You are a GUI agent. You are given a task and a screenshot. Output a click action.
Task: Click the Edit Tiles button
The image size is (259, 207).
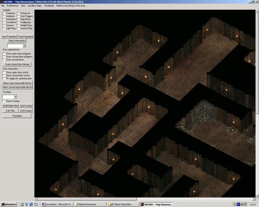tap(10, 111)
